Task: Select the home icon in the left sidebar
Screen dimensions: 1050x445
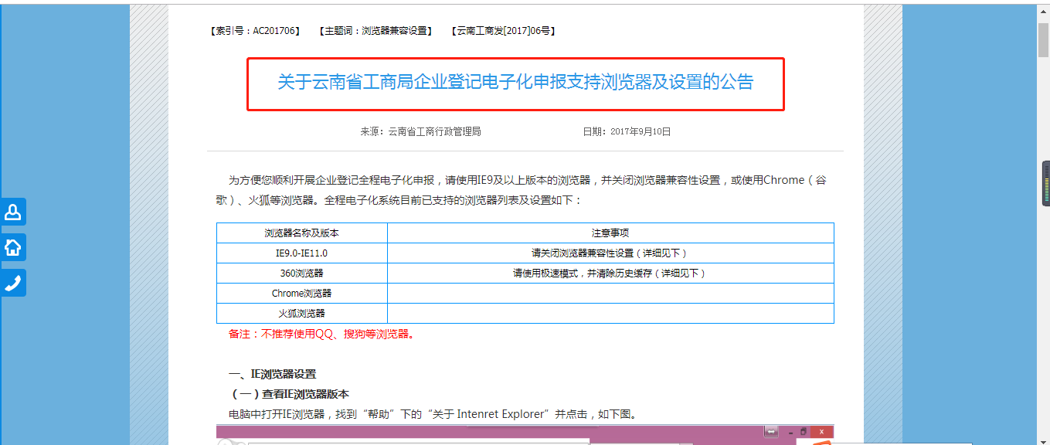Action: coord(13,246)
